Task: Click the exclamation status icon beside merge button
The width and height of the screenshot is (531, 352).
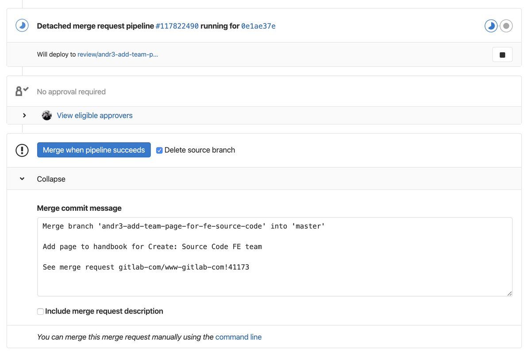Action: [x=22, y=150]
